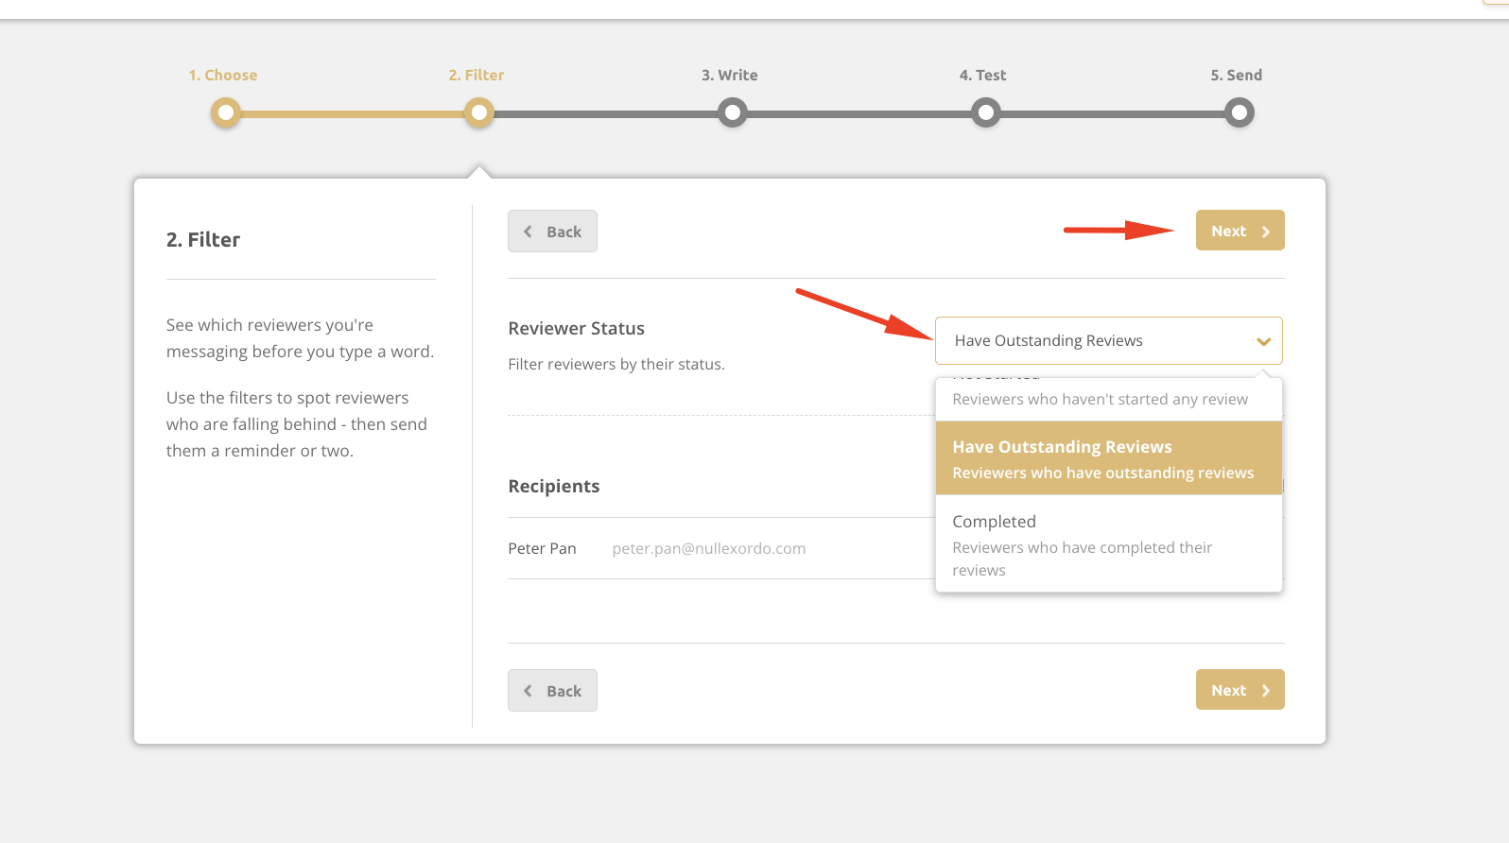Jump to step 5 Send circle
This screenshot has height=843, width=1509.
pyautogui.click(x=1239, y=113)
